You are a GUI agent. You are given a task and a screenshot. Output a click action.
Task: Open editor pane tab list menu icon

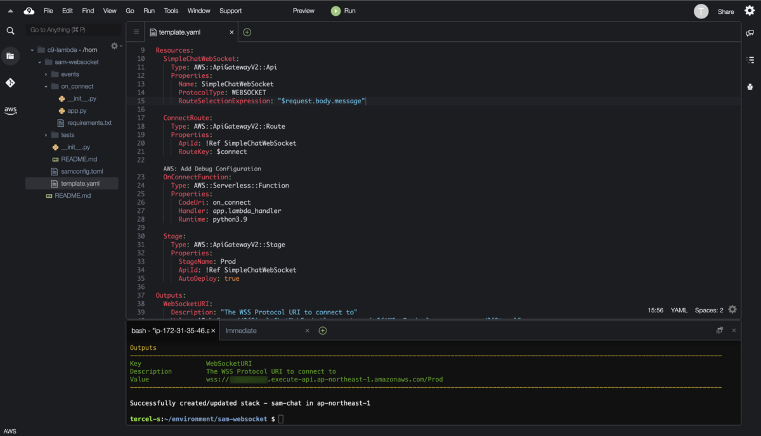tap(136, 32)
